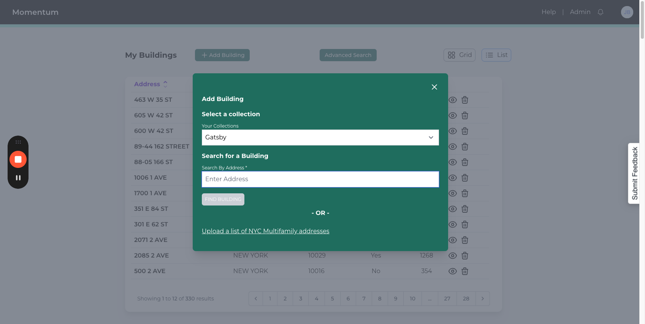Viewport: 645px width, 324px height.
Task: Open notifications bell icon
Action: 601,12
